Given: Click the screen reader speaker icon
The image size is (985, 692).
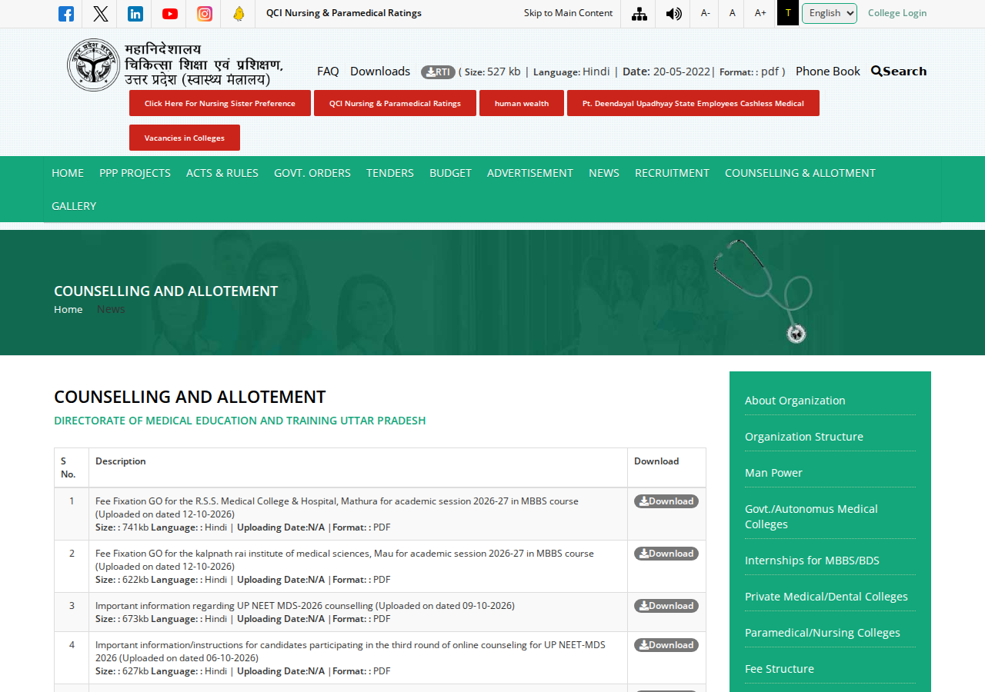Looking at the screenshot, I should coord(674,13).
